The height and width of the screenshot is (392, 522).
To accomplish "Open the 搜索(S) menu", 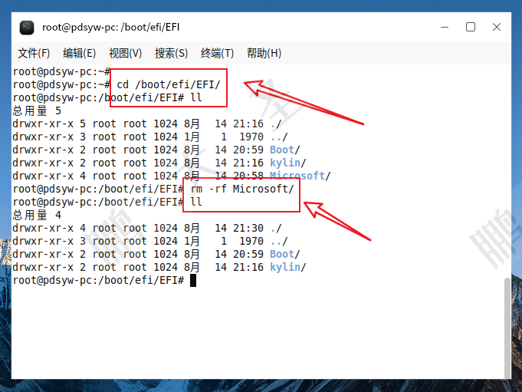I will pyautogui.click(x=171, y=53).
